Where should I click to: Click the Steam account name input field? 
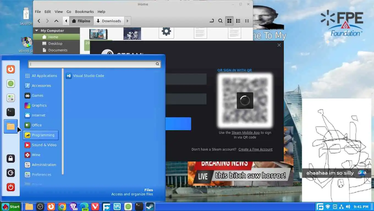186,79
